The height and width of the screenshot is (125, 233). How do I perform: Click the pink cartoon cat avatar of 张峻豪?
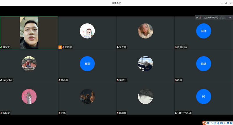29,96
